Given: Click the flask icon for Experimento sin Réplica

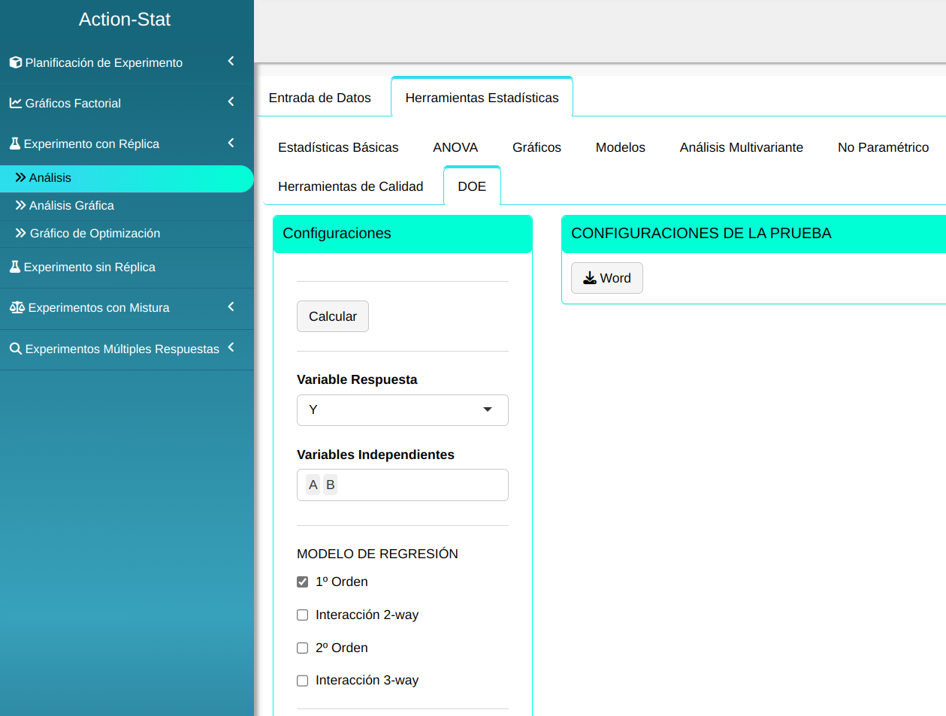Looking at the screenshot, I should [x=14, y=267].
